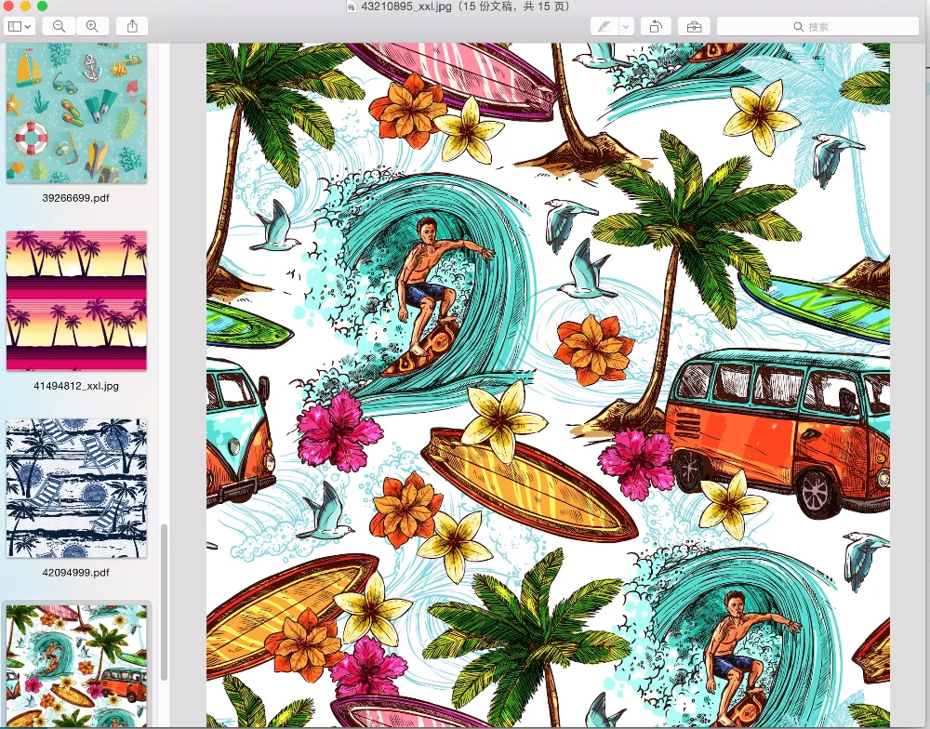
Task: Open the sidebar view options dropdown
Action: tap(20, 27)
